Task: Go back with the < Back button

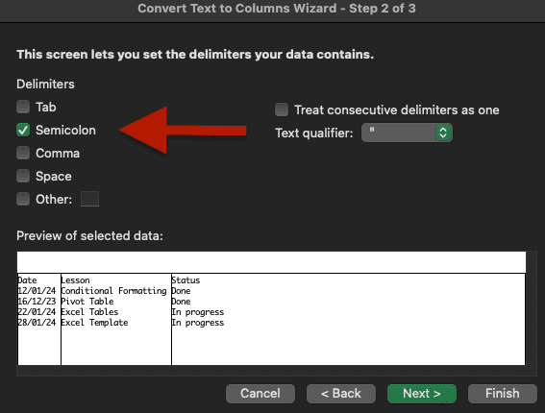Action: [x=341, y=394]
